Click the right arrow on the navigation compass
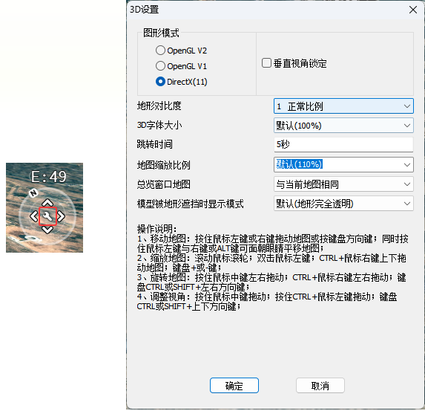 click(62, 216)
